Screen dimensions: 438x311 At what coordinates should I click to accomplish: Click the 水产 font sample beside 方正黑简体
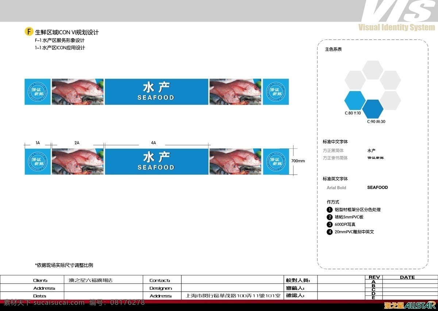(371, 151)
